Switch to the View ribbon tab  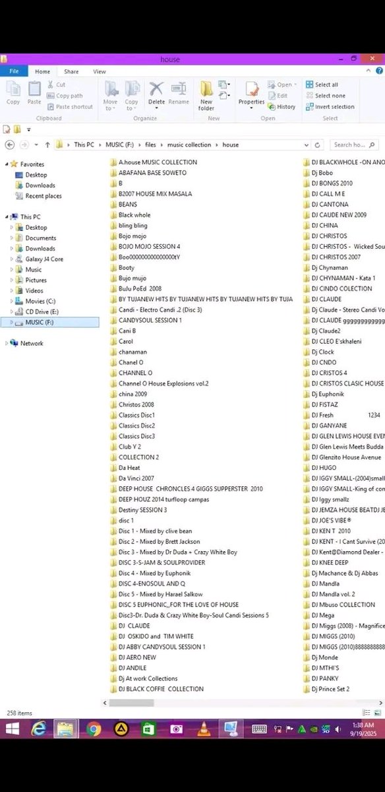tap(99, 71)
